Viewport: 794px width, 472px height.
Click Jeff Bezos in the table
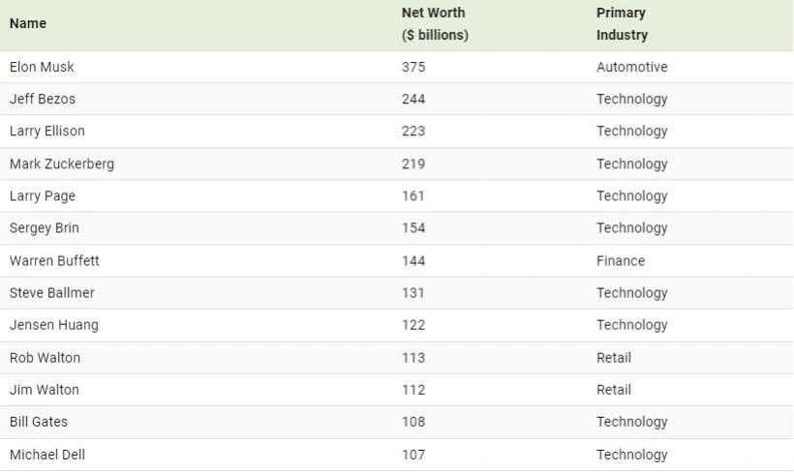tap(43, 99)
